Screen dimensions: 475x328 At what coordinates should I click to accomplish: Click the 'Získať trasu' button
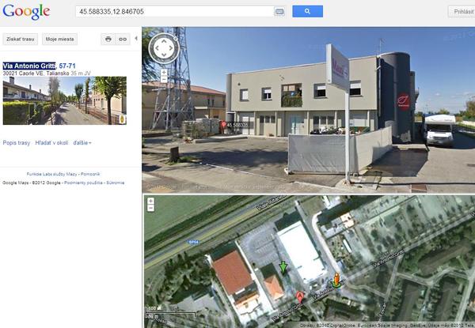(x=21, y=39)
